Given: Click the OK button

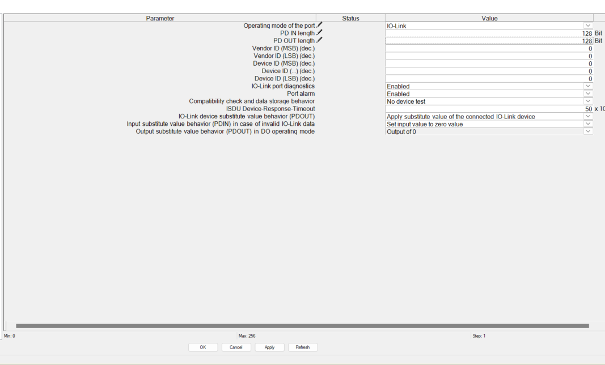Looking at the screenshot, I should [203, 347].
